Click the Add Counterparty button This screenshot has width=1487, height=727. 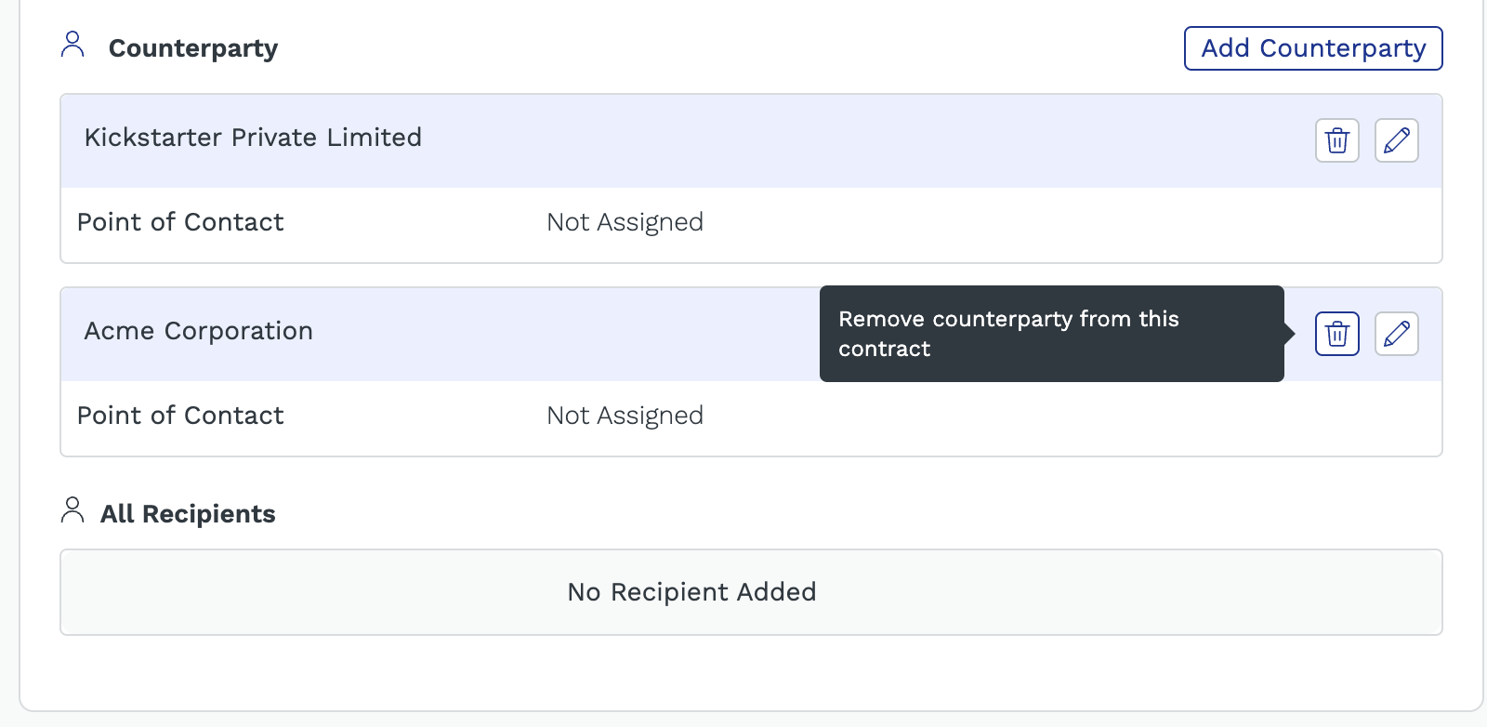point(1313,48)
